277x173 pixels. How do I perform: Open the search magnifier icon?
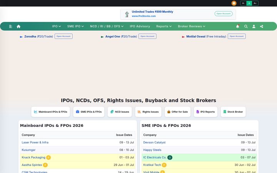point(246,27)
